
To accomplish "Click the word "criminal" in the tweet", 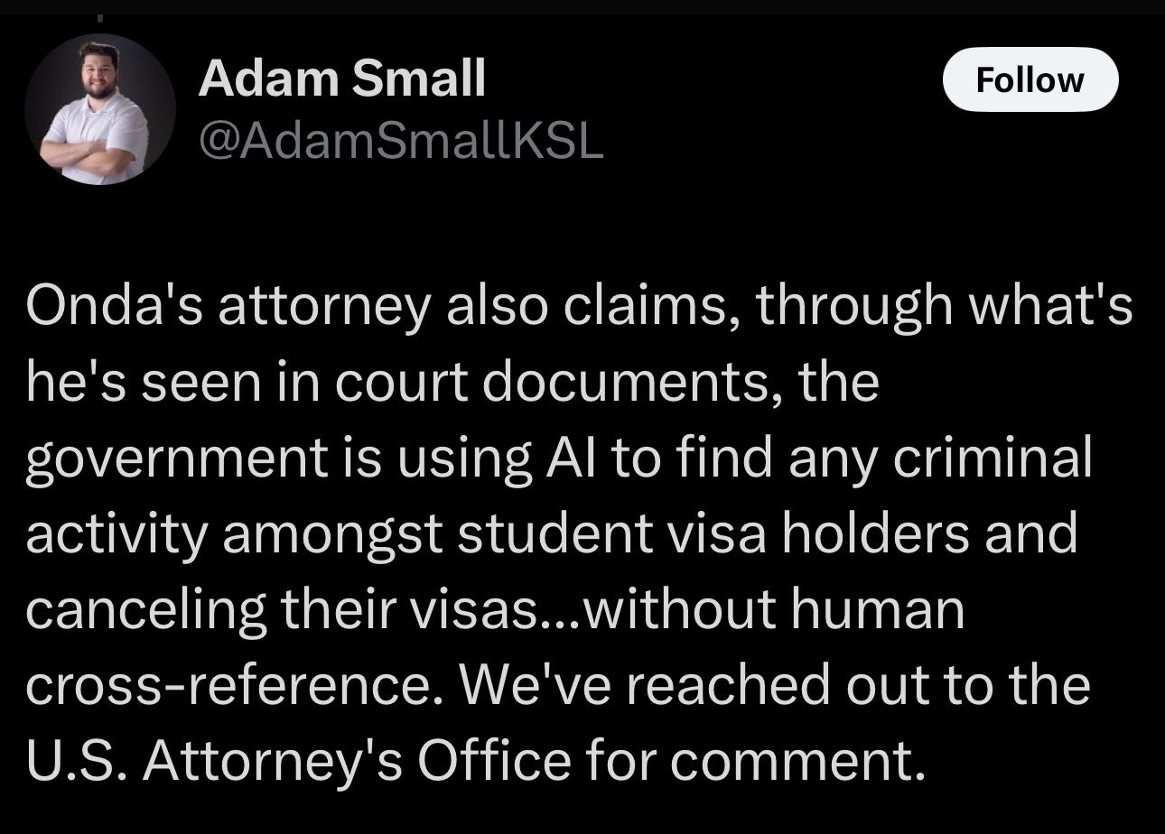I will point(993,459).
